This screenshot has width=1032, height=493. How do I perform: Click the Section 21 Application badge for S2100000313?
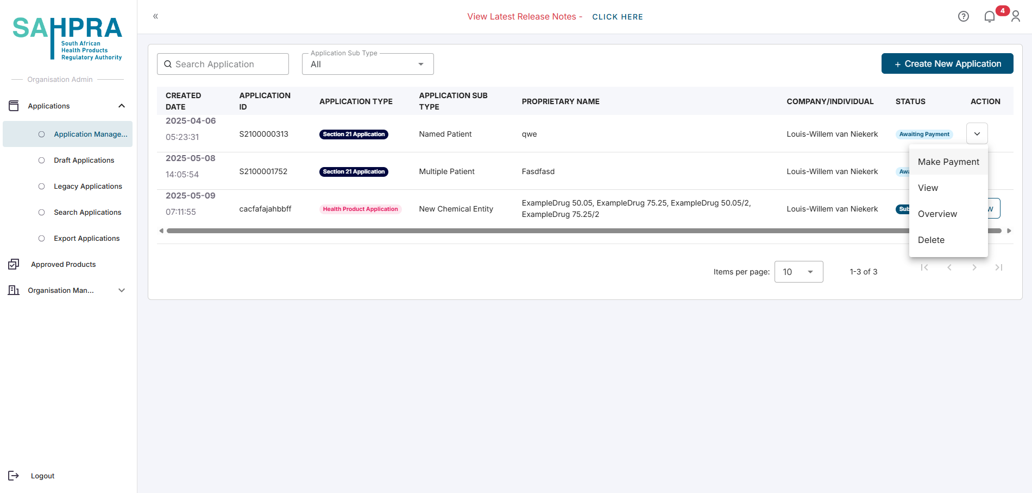click(354, 134)
